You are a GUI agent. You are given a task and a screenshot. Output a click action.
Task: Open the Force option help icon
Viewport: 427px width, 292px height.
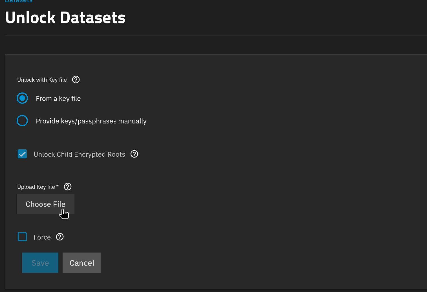(x=60, y=237)
